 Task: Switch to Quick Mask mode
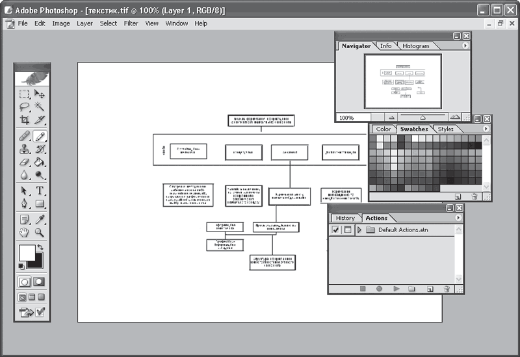coord(39,282)
